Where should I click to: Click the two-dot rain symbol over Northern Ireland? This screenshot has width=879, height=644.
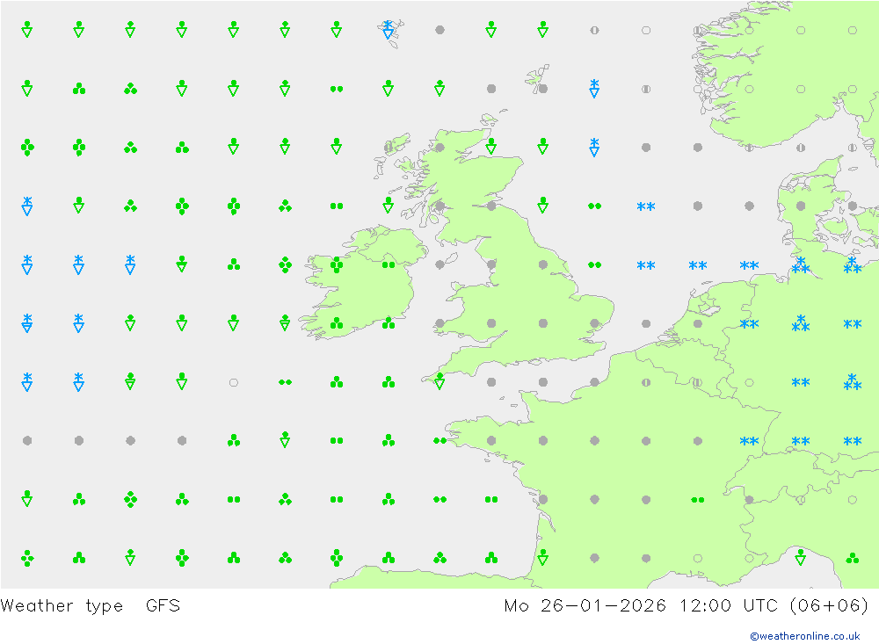[388, 264]
